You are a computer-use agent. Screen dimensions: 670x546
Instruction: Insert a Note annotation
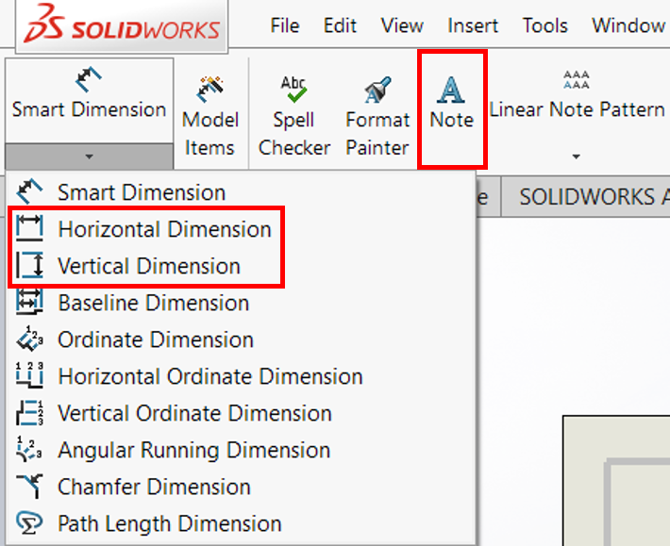point(452,104)
